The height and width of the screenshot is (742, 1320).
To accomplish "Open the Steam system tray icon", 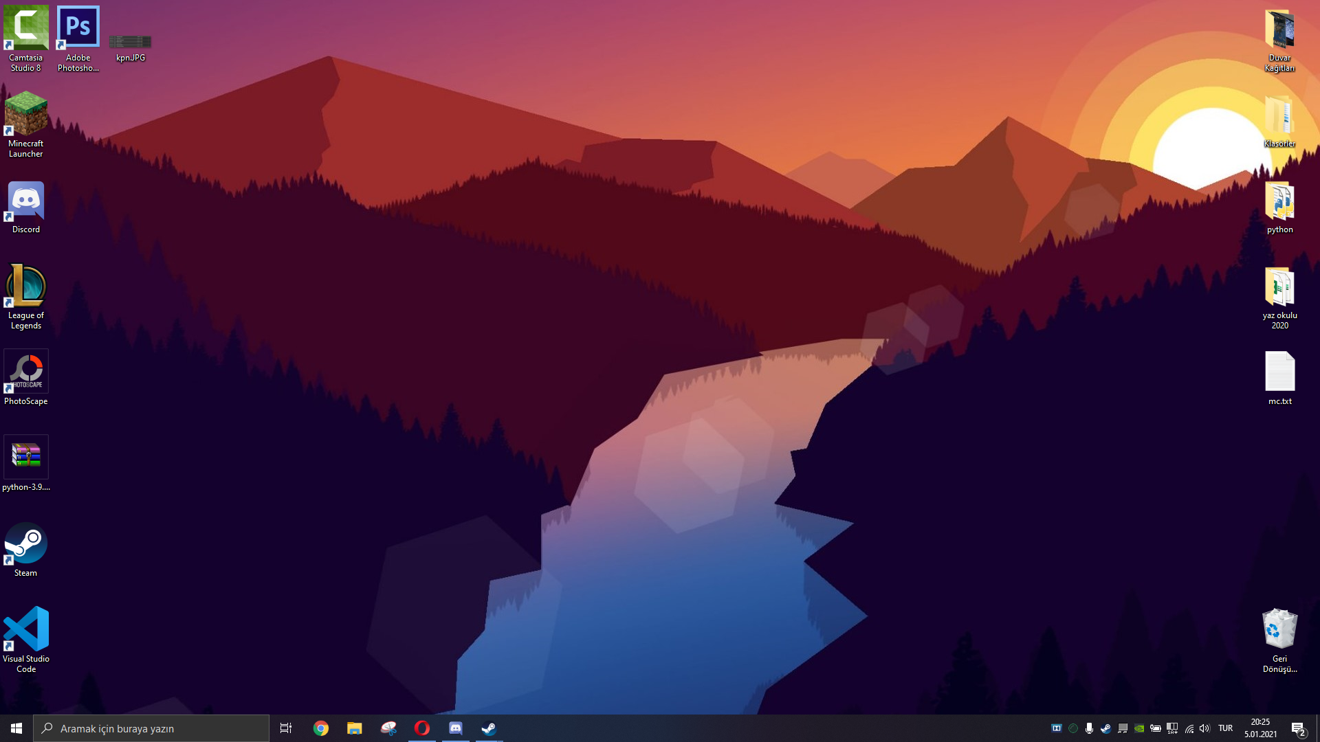I will pos(1105,728).
